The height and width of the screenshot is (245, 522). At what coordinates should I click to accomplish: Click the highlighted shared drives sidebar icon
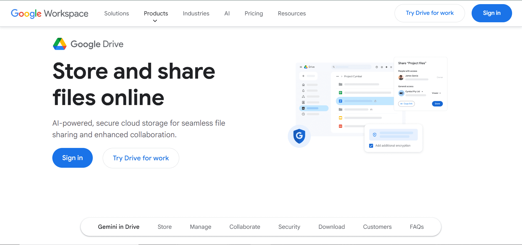pyautogui.click(x=303, y=108)
